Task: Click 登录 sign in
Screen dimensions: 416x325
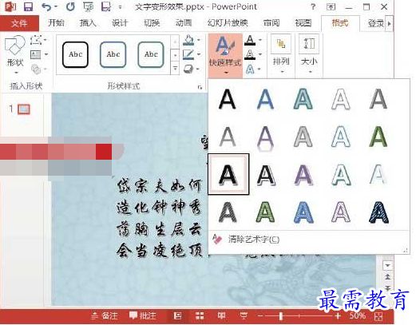Action: pos(376,23)
